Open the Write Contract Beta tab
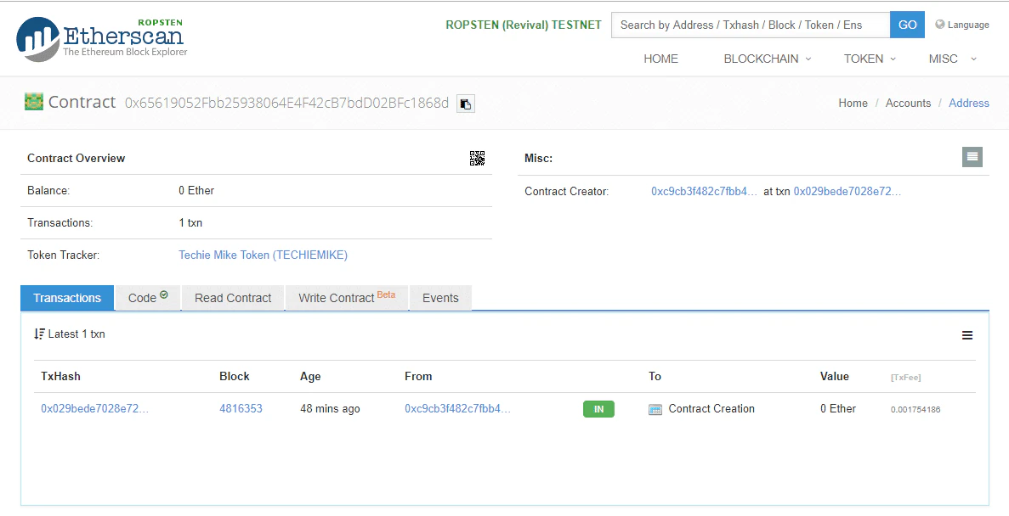The width and height of the screenshot is (1009, 516). pyautogui.click(x=347, y=298)
